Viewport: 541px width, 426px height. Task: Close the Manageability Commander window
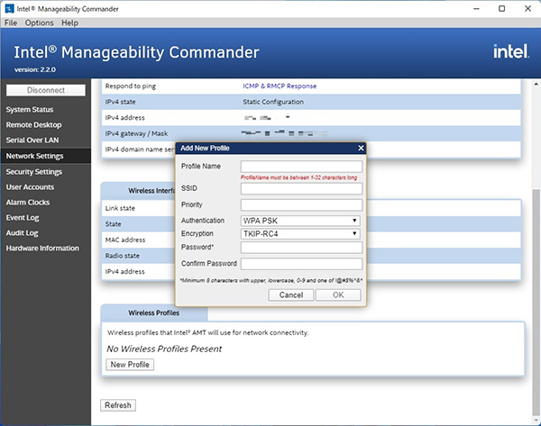pyautogui.click(x=527, y=9)
